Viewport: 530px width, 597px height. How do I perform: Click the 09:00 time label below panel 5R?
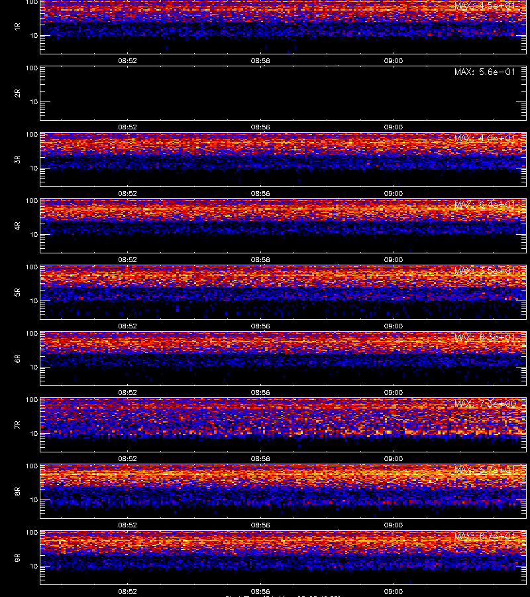[x=394, y=326]
